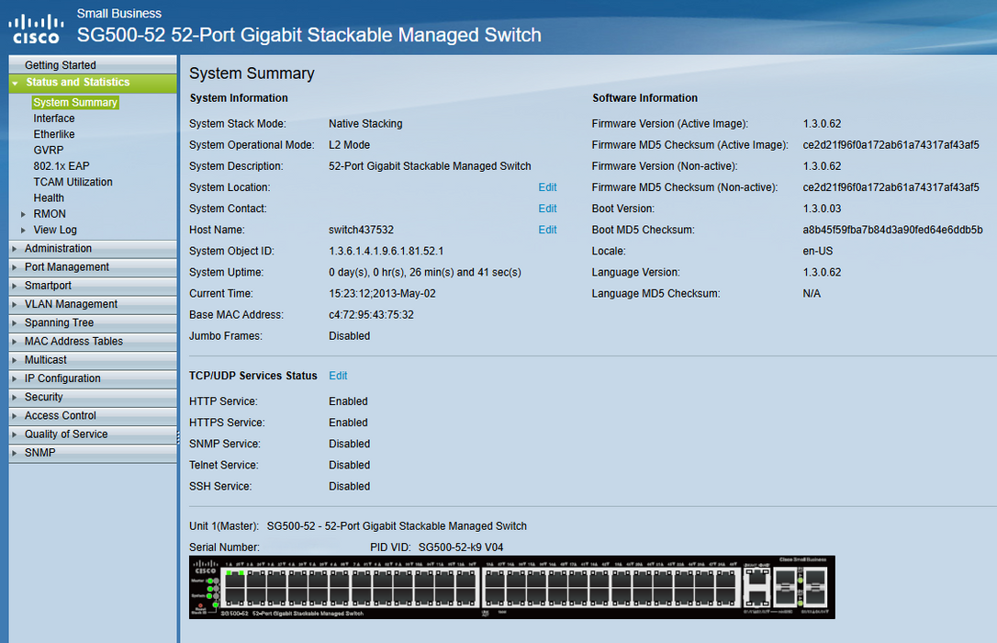Image resolution: width=997 pixels, height=643 pixels.
Task: Open the SNMP menu
Action: pyautogui.click(x=92, y=452)
